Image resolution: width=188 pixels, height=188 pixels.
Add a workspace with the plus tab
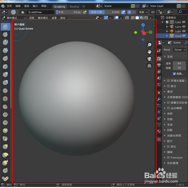click(84, 7)
